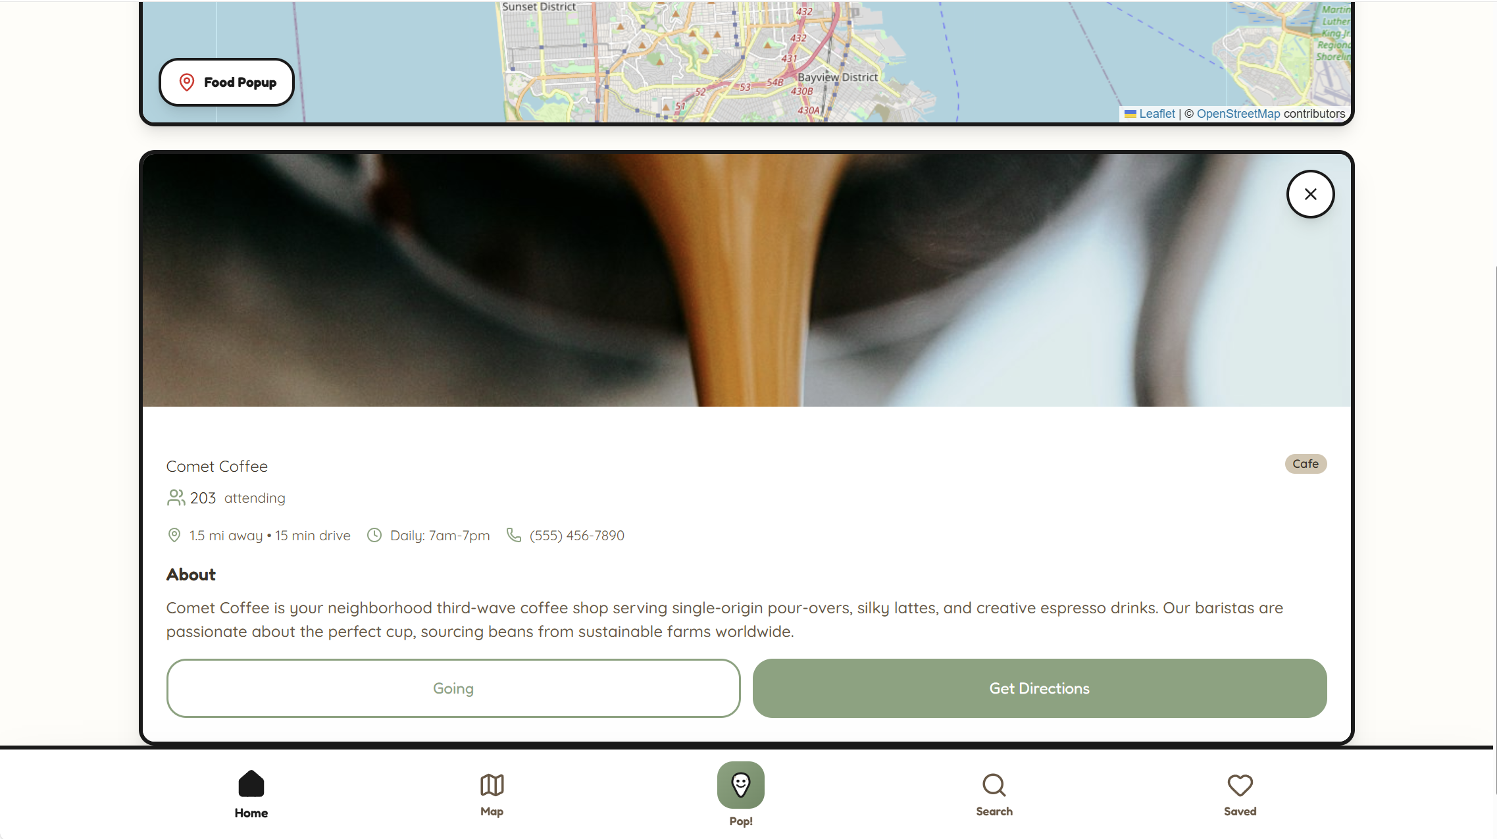
Task: Click the Food Popup map button
Action: pyautogui.click(x=227, y=82)
